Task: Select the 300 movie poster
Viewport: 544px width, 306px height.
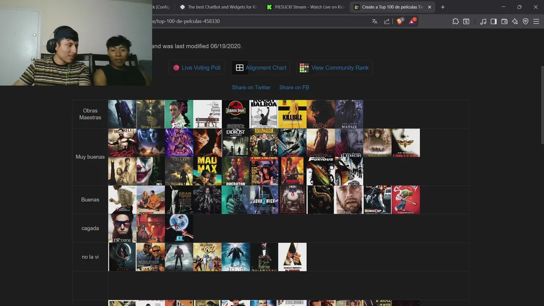Action: (x=122, y=142)
